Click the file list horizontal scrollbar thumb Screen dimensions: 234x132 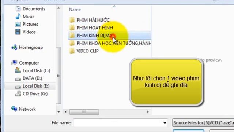84,112
